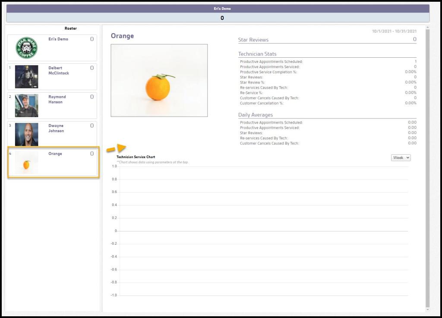The width and height of the screenshot is (442, 318).
Task: Select Eri's Demo name in roster
Action: coord(58,39)
